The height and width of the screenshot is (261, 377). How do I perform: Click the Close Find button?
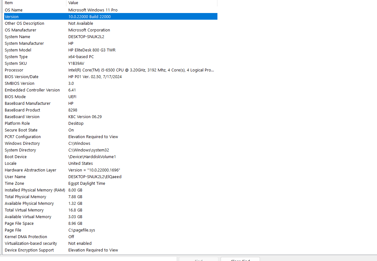tap(240, 259)
